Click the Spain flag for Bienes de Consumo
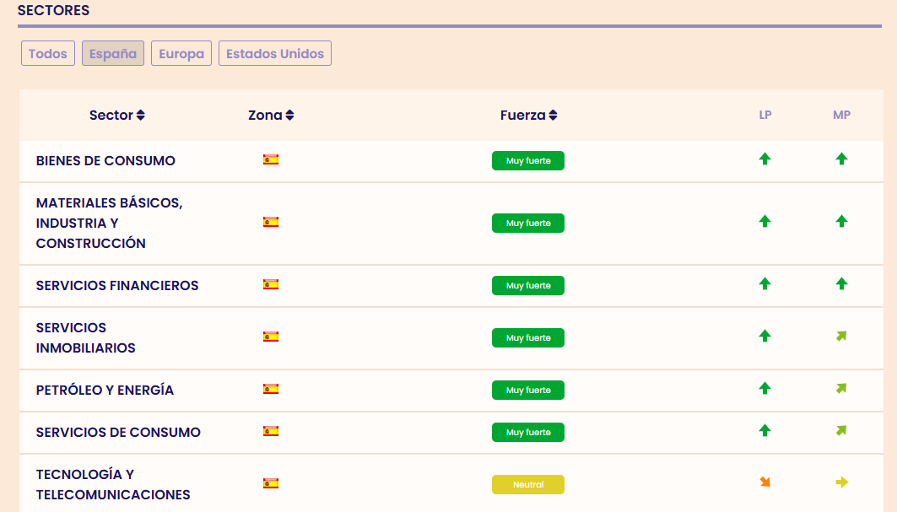The image size is (897, 512). pyautogui.click(x=271, y=159)
